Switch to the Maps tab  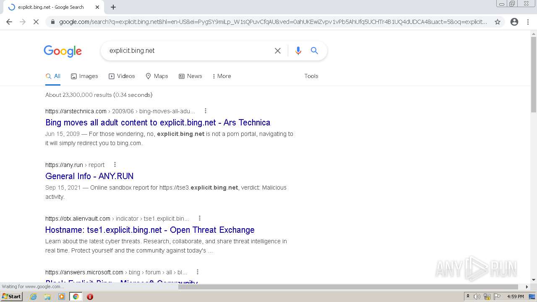tap(156, 76)
